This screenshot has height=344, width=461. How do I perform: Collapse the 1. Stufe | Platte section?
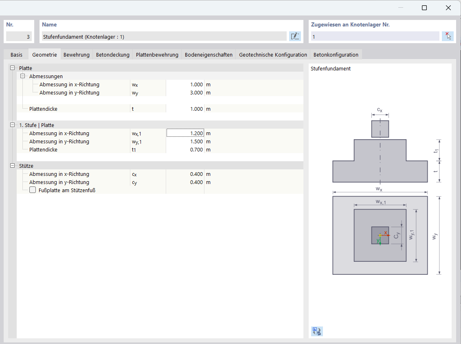tap(12, 125)
